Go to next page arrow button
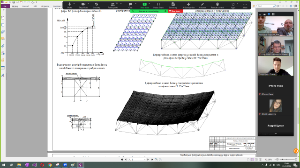Screen dimensions: 300x168 pos(148,160)
